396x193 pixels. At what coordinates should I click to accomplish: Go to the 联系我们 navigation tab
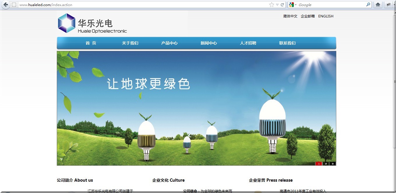[287, 43]
